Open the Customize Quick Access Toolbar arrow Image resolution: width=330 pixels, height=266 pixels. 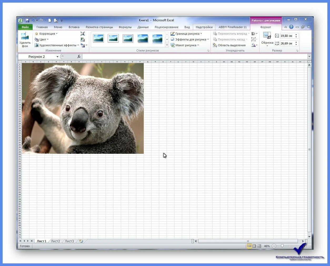[62, 21]
